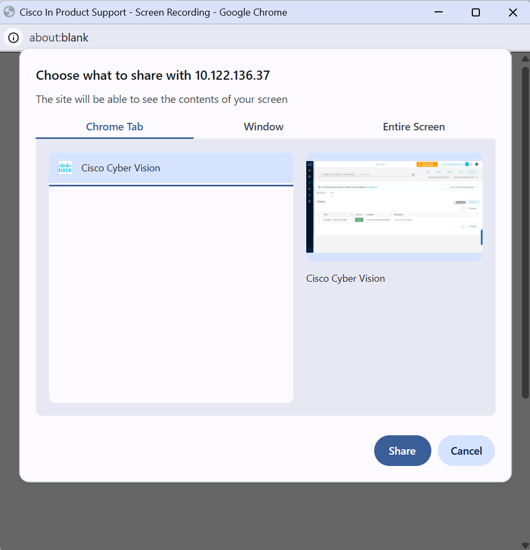
Task: Click the Cisco logo icon in the tab list
Action: (65, 168)
